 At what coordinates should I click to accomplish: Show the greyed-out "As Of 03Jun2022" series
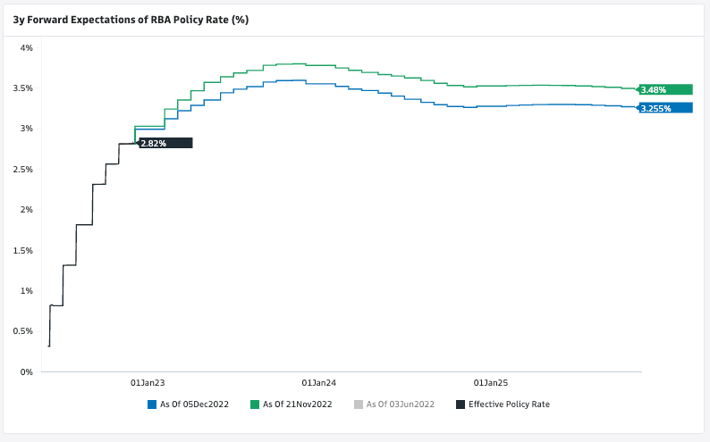pyautogui.click(x=401, y=404)
